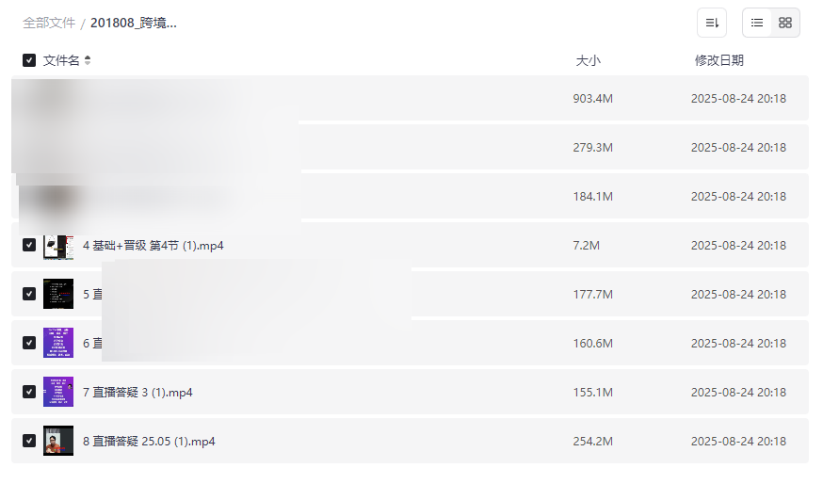This screenshot has height=484, width=823.
Task: Uncheck the checkbox of the 177.7M file
Action: pyautogui.click(x=29, y=294)
